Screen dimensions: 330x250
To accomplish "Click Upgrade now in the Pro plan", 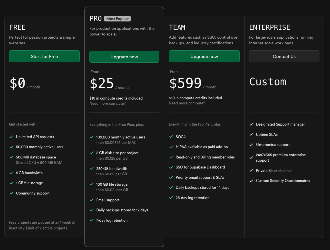I will (124, 57).
